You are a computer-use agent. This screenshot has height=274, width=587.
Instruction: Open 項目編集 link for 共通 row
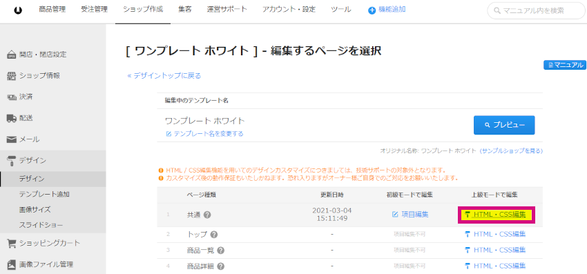[415, 215]
